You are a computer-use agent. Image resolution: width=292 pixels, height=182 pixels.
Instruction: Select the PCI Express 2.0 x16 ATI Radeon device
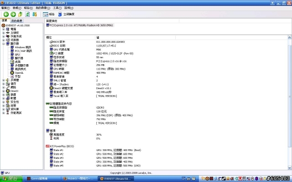[x=79, y=25]
